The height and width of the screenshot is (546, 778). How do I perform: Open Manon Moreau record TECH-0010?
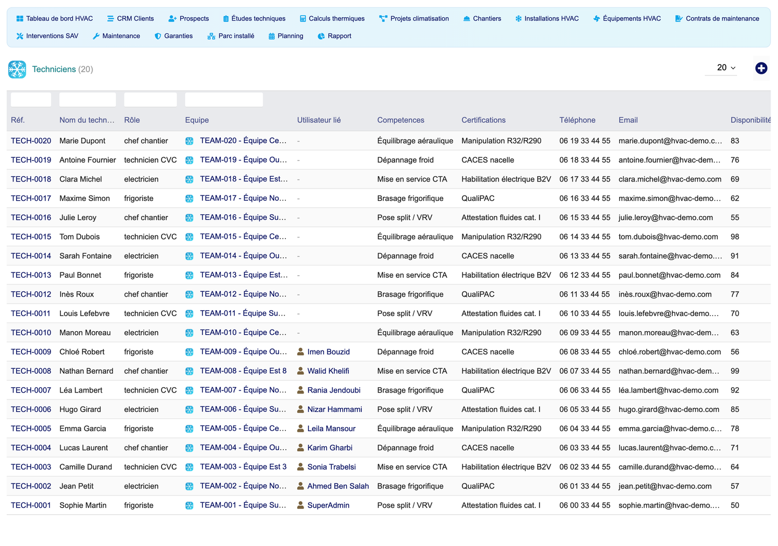[x=31, y=333]
